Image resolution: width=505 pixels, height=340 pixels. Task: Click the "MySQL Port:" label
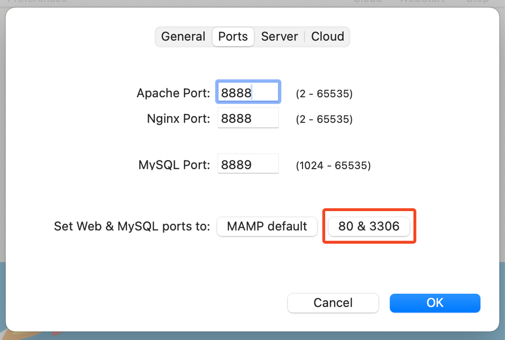click(174, 165)
